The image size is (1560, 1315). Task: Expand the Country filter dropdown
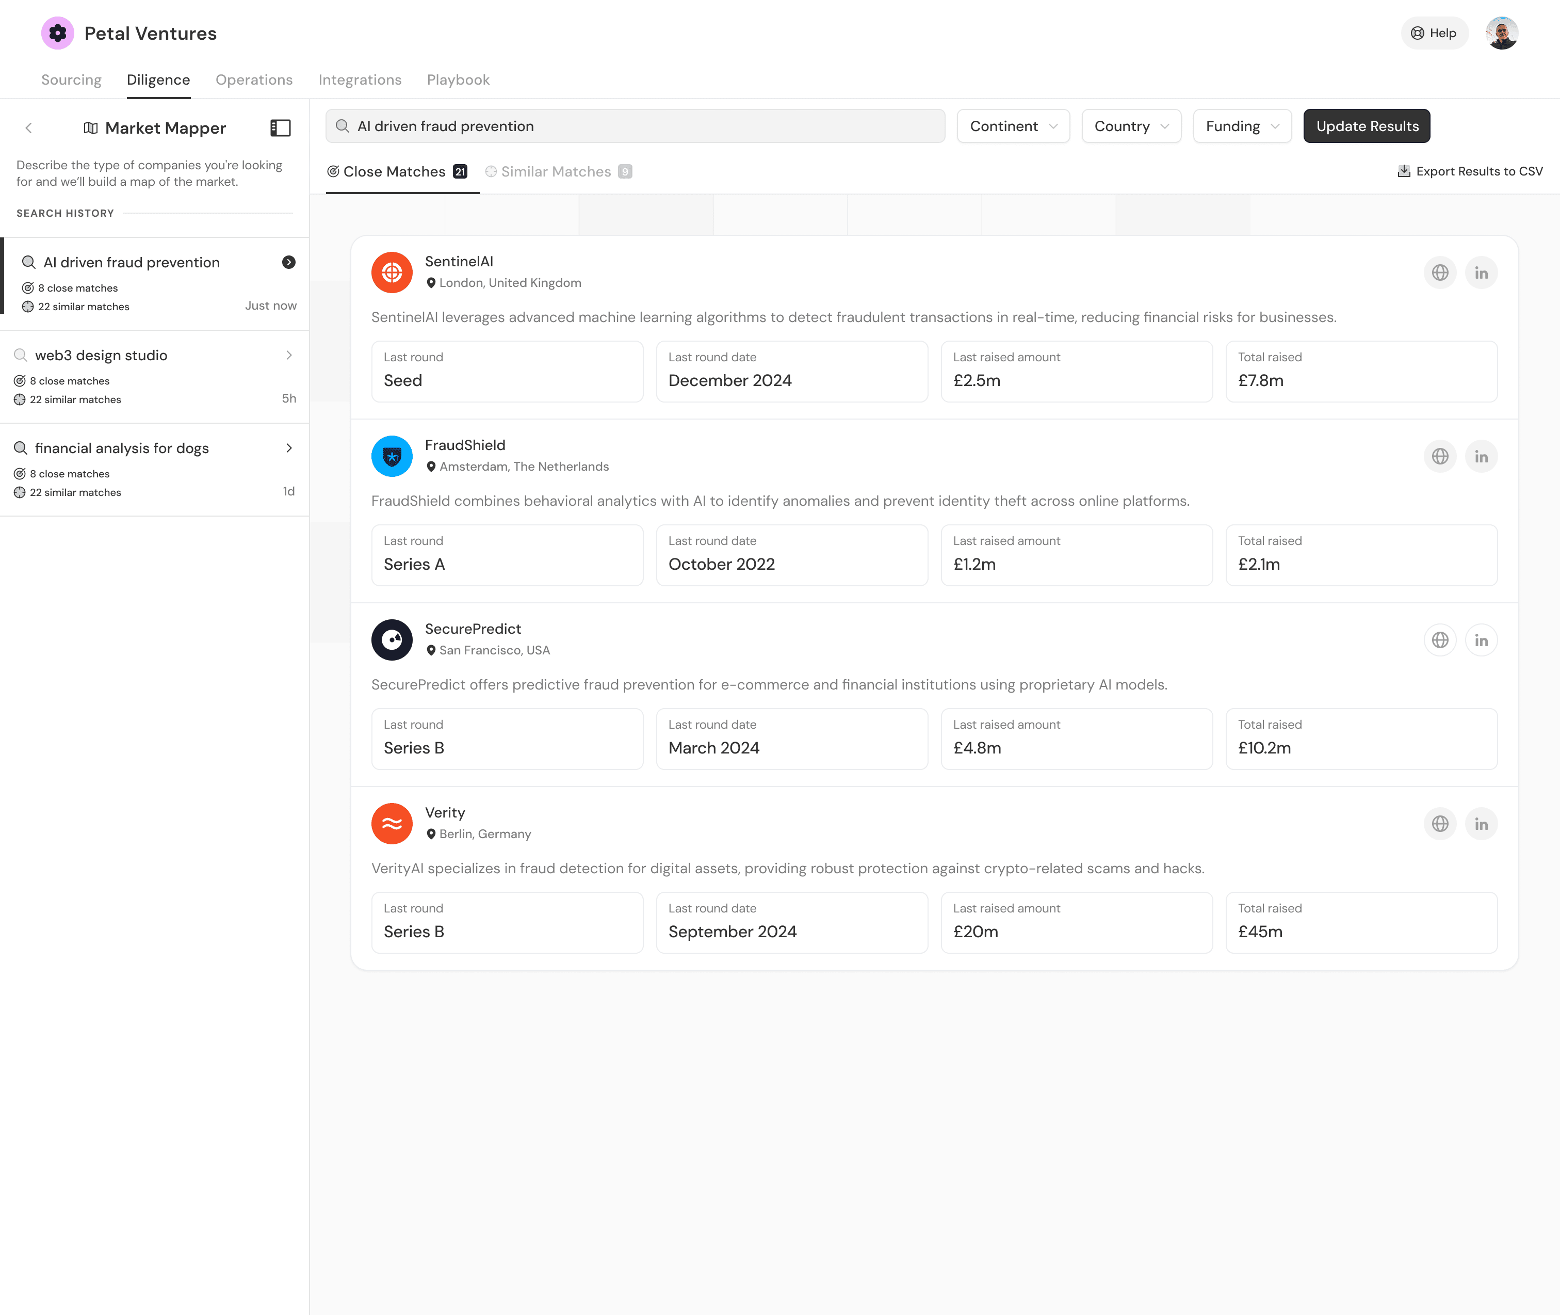pos(1130,127)
